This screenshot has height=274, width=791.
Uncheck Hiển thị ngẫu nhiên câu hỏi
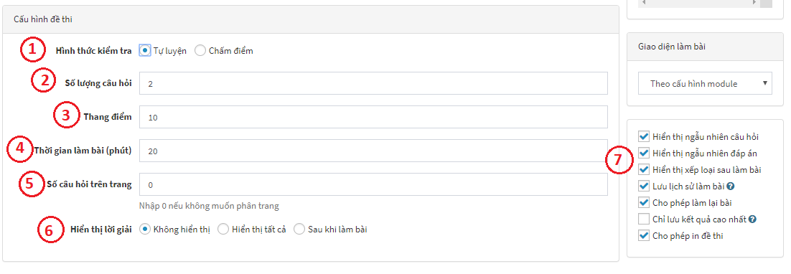[x=643, y=136]
